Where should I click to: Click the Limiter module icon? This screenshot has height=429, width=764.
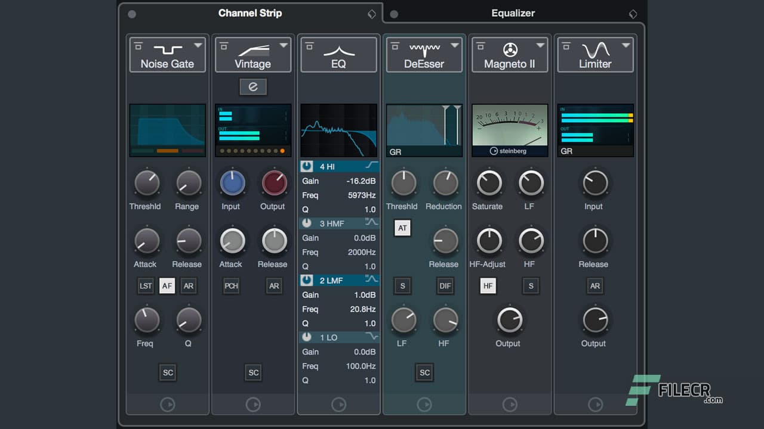595,51
